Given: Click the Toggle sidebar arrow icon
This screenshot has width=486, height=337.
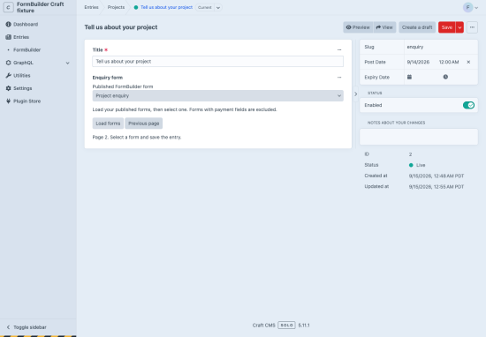Looking at the screenshot, I should click(8, 327).
